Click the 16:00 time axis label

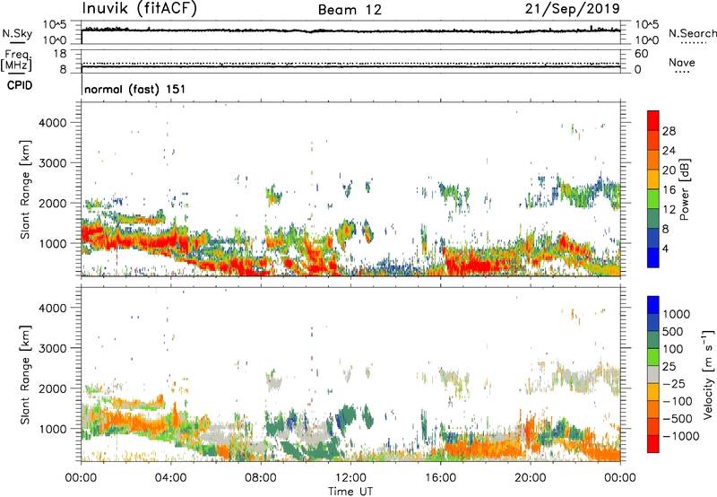pos(440,478)
